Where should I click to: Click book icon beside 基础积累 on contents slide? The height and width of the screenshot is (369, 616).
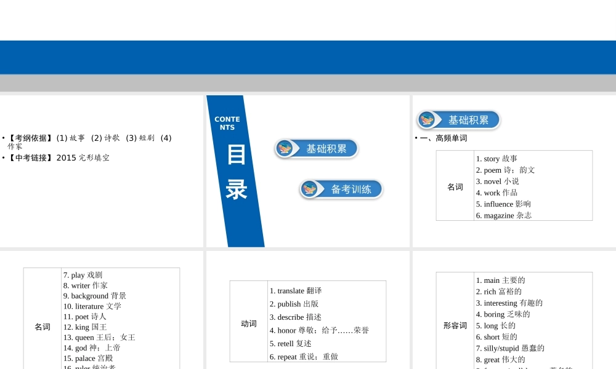click(285, 149)
